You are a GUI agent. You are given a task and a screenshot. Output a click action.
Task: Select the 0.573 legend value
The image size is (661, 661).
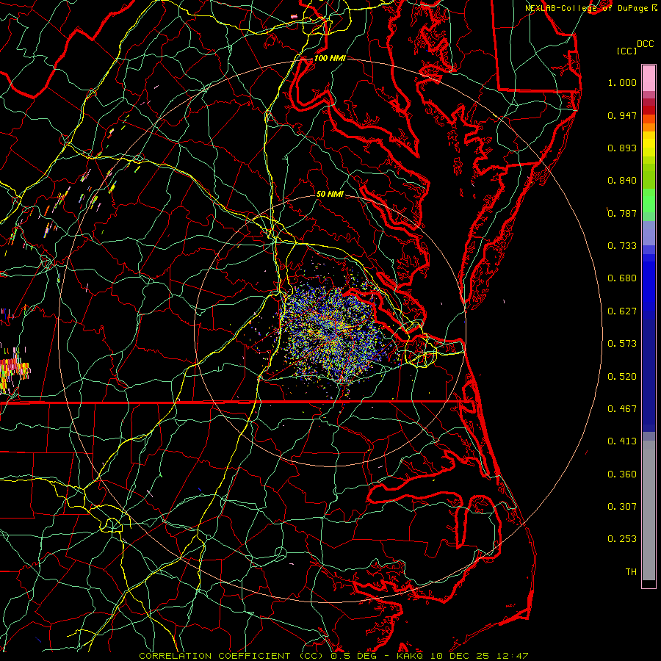(x=622, y=344)
